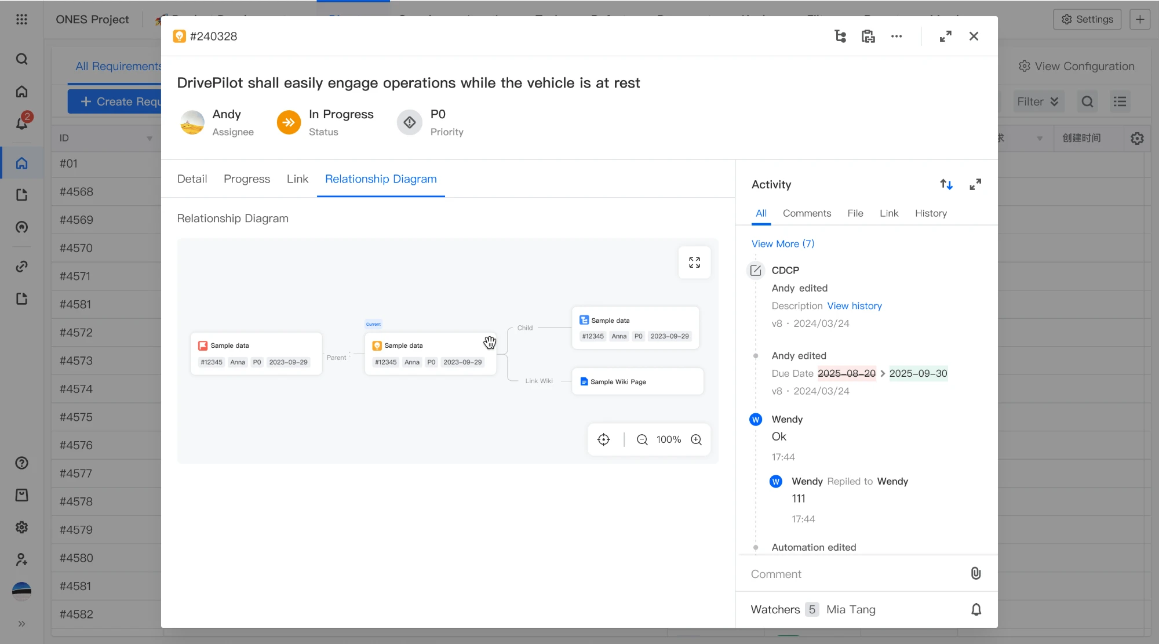Open the list view options icon
This screenshot has width=1159, height=644.
[1120, 101]
